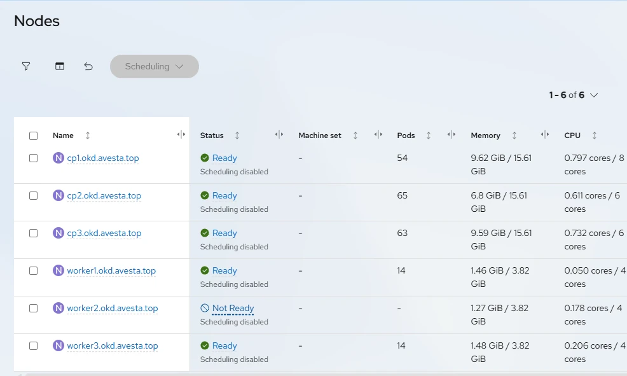
Task: Click the Memory column header
Action: 485,136
